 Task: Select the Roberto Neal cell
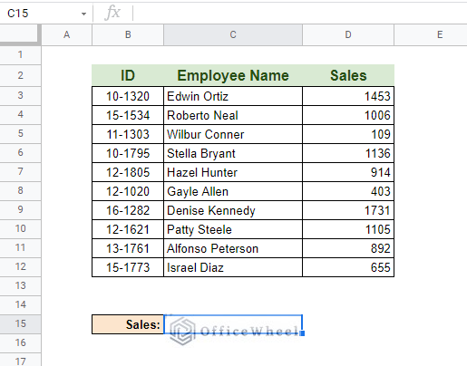(233, 115)
